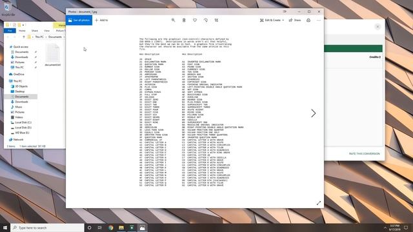Open the Share tab in File Explorer
The width and height of the screenshot is (413, 232).
pos(34,31)
